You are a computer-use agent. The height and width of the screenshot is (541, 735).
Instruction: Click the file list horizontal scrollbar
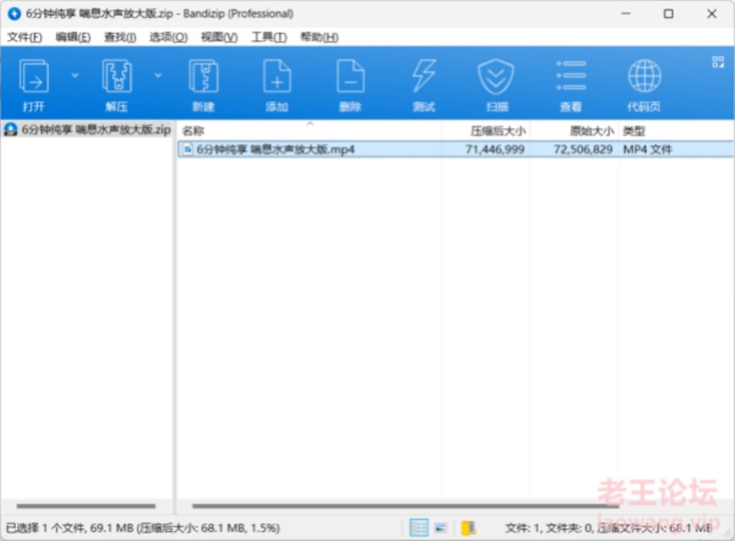coord(406,506)
